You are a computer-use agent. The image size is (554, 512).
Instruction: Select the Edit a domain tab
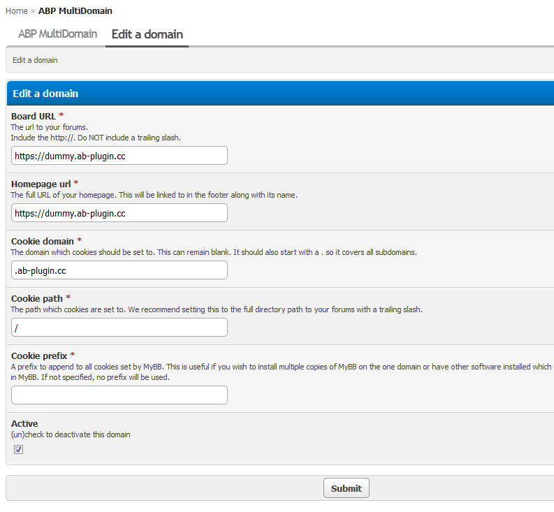click(147, 34)
